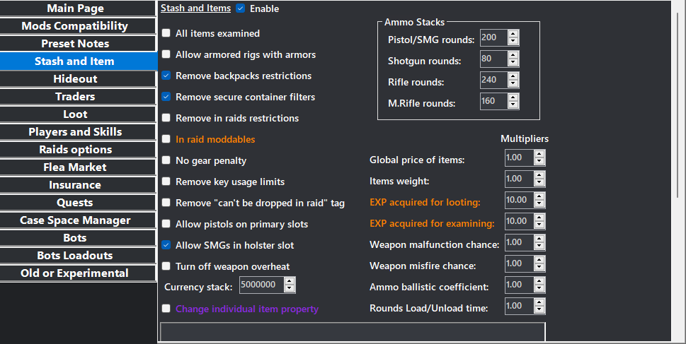Check Change individual item property

pos(166,309)
